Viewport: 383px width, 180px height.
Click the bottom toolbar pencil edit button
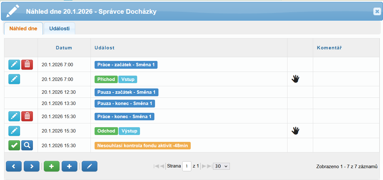[x=90, y=167]
